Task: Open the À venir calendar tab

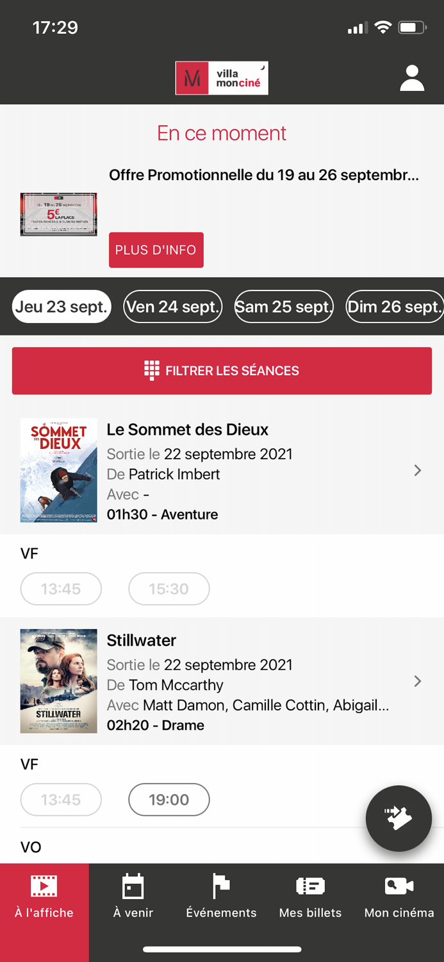Action: click(x=133, y=897)
